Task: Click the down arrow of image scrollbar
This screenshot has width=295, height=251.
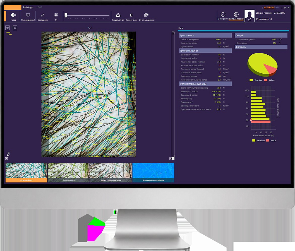Action: 173,156
